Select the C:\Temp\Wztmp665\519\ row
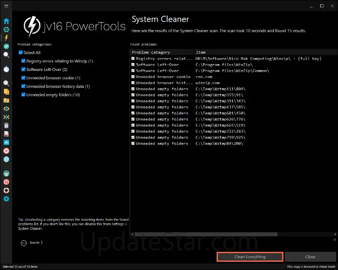 (234, 125)
